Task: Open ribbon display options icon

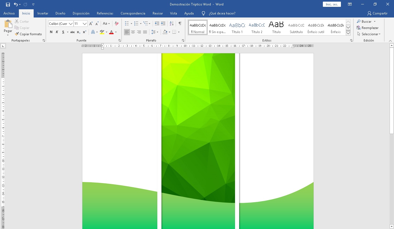Action: (350, 4)
